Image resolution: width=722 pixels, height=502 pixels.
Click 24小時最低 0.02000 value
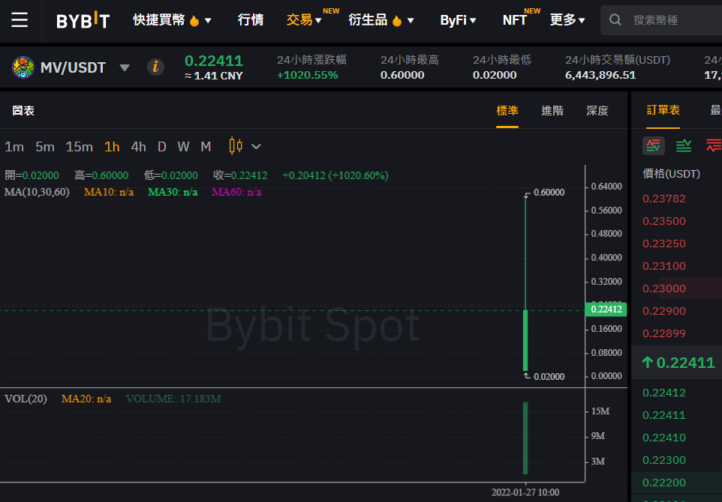(x=495, y=76)
